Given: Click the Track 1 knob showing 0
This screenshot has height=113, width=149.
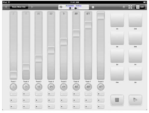Looking at the screenshot, I should 14,87.
